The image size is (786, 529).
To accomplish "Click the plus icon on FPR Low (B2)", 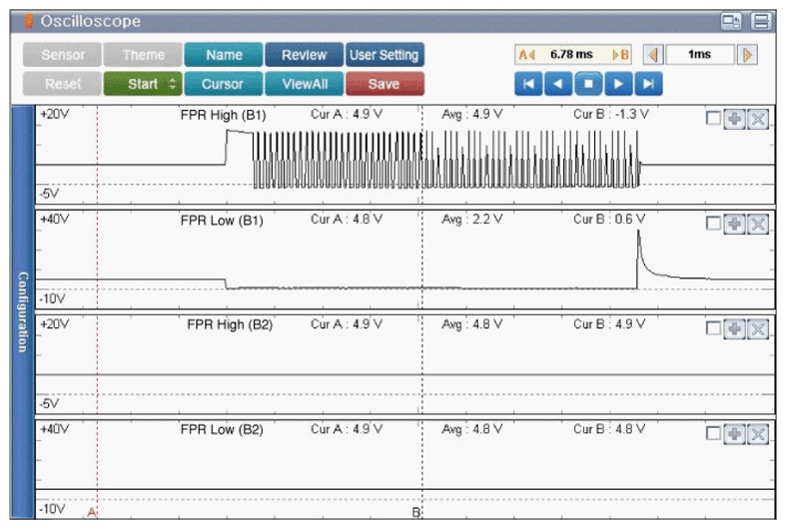I will pos(735,434).
